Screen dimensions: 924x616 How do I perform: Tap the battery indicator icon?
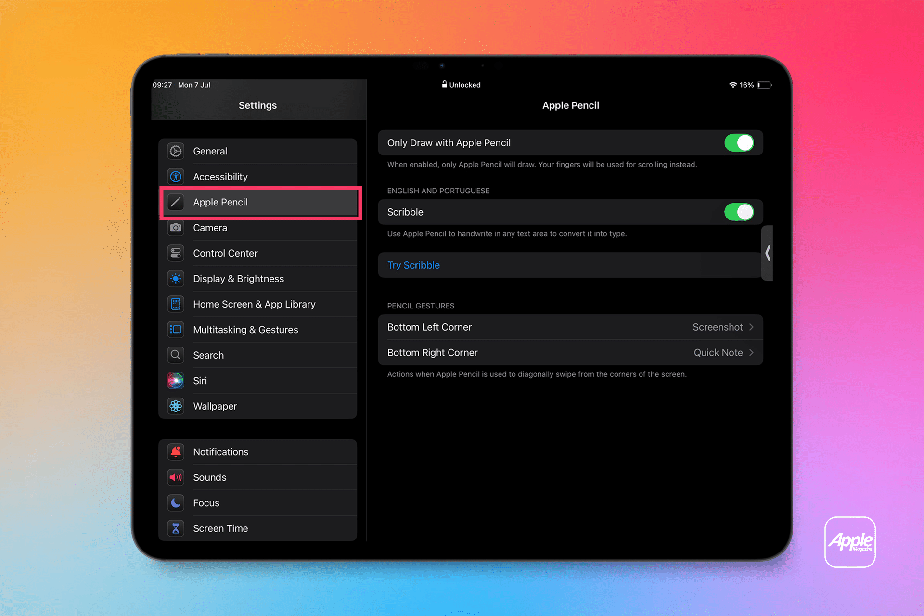tap(764, 85)
